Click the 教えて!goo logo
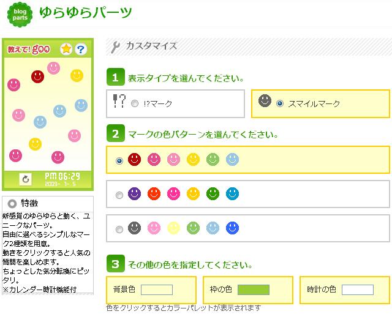 28,49
